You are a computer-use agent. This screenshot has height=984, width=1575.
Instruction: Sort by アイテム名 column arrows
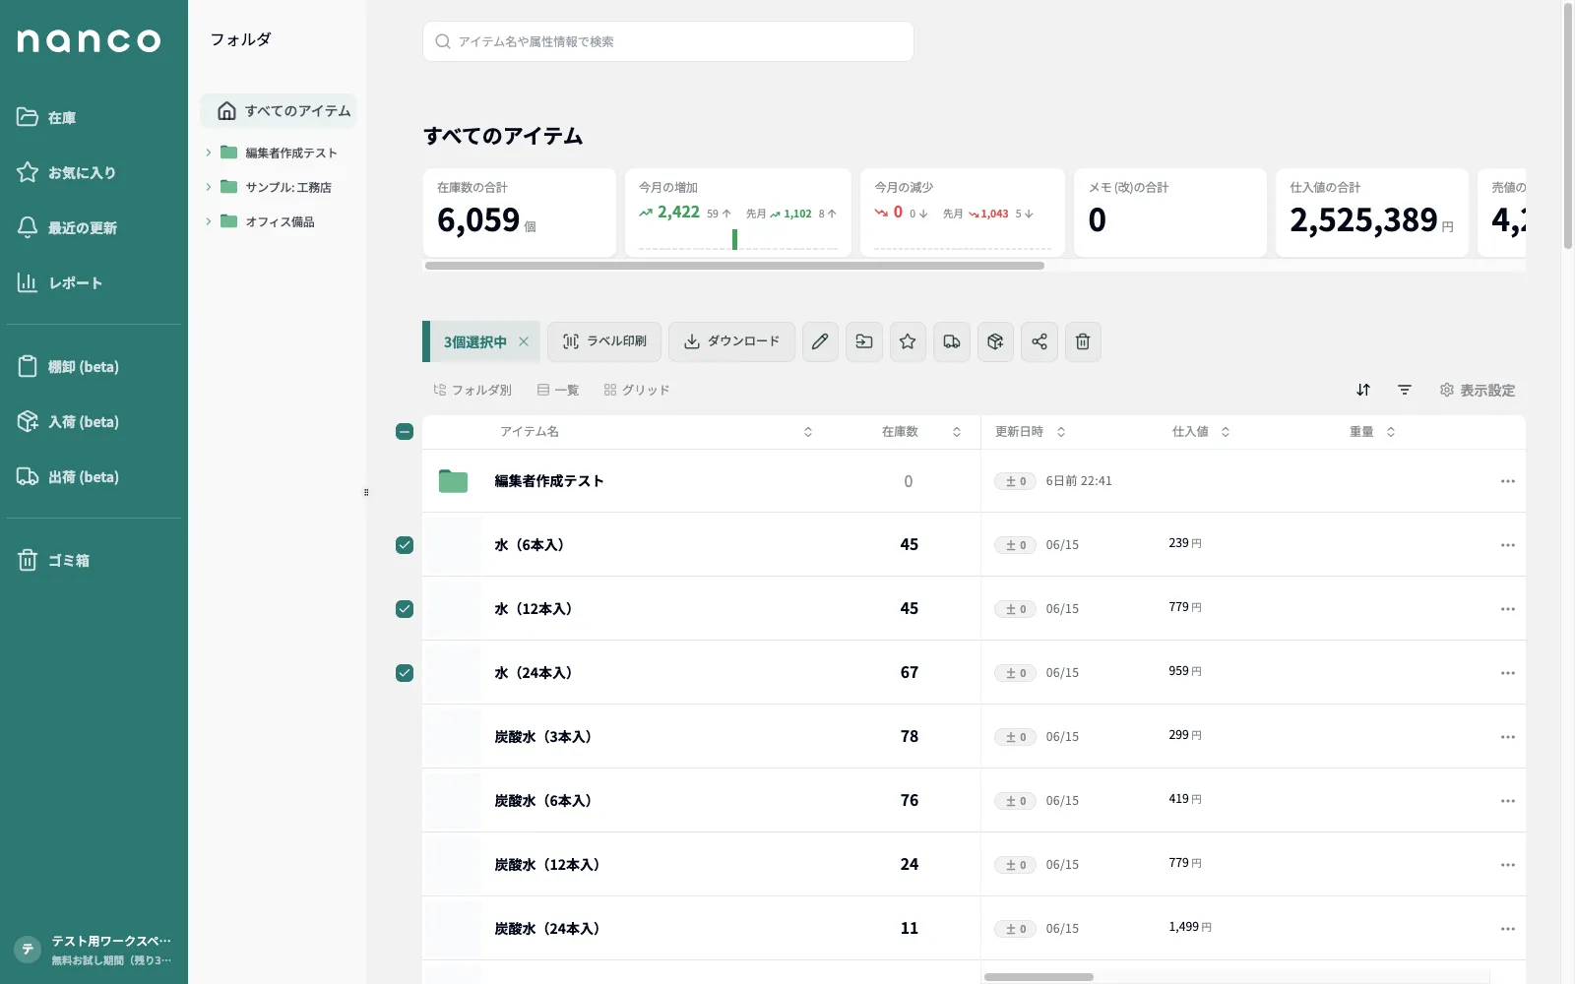coord(808,432)
